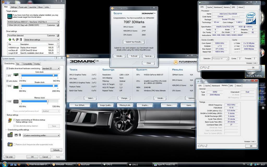Click the graphics card icon in Overclocking profile settings
Screen dimensions: 267x167
click(x=10, y=135)
